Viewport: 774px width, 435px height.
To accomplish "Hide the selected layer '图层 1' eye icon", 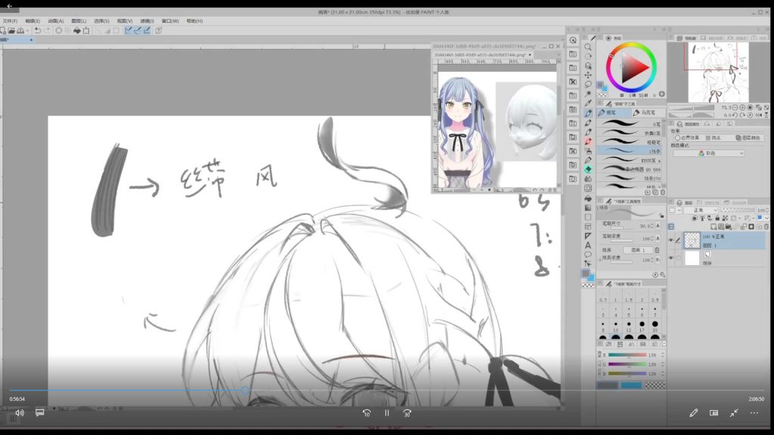I will pyautogui.click(x=671, y=240).
